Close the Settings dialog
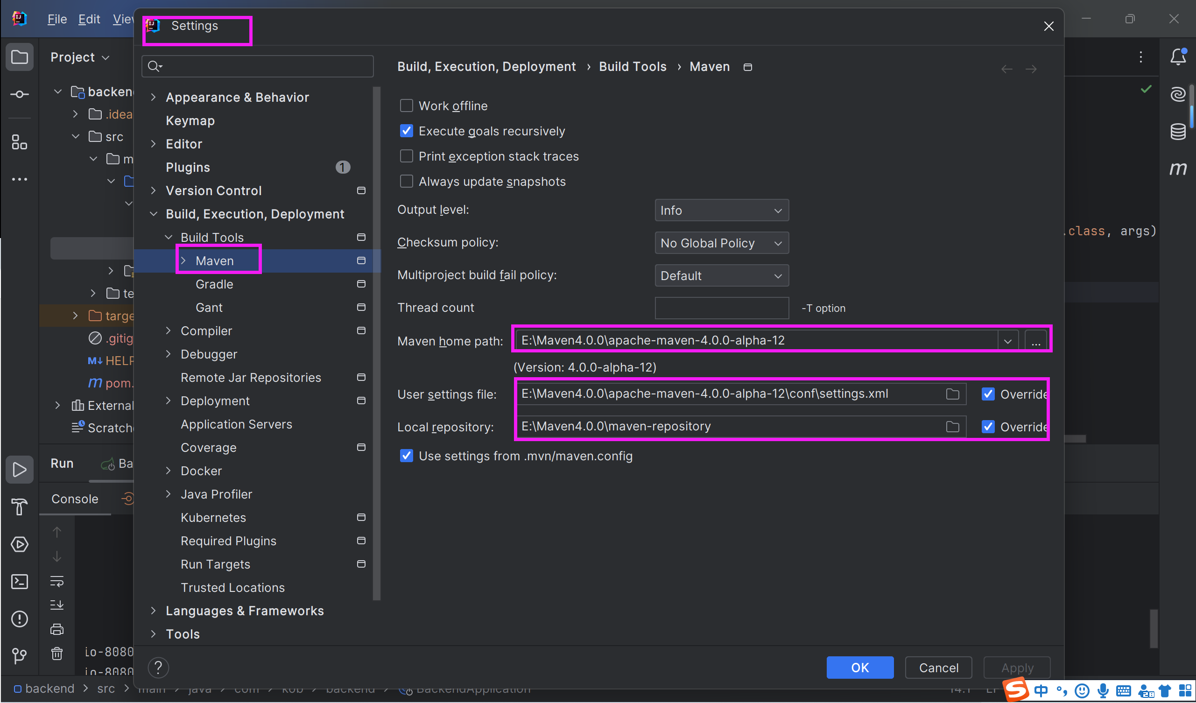This screenshot has width=1196, height=703. tap(1049, 26)
